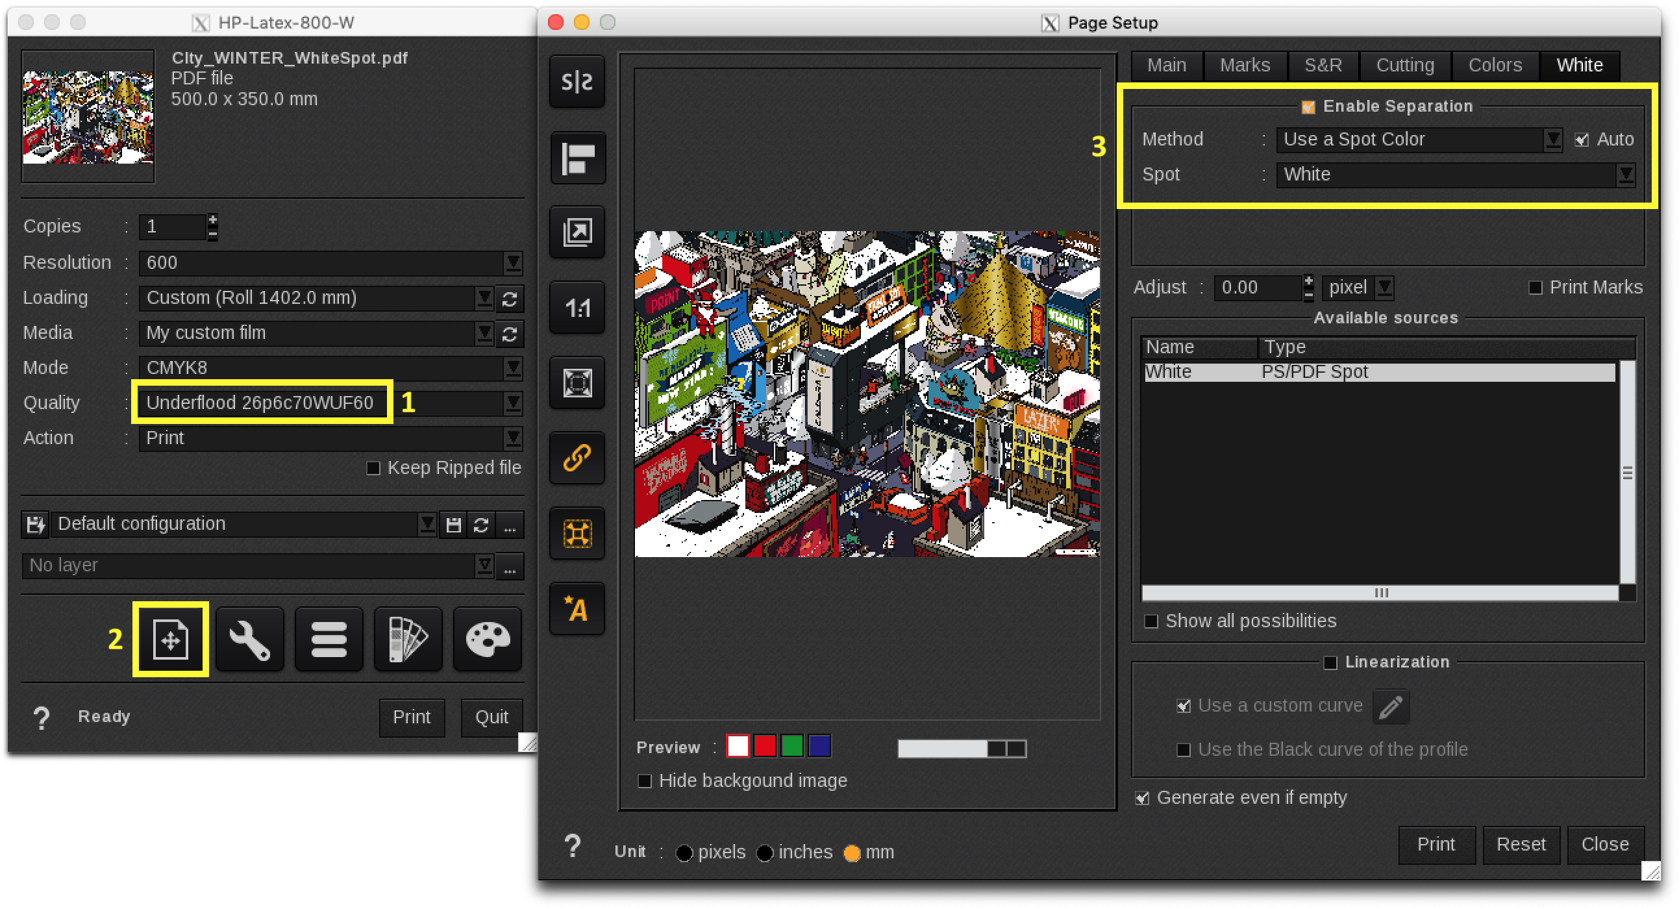Select the 1:1 zoom tool in Page Setup
Screen dimensions: 1679x909
[576, 308]
